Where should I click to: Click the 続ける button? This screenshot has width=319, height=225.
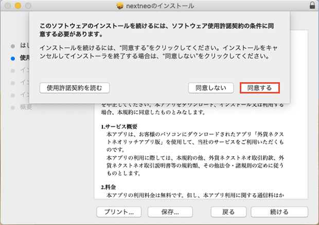point(279,212)
